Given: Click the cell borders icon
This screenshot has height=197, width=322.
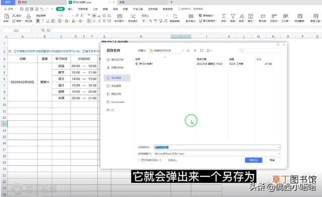Looking at the screenshot, I should point(53,21).
